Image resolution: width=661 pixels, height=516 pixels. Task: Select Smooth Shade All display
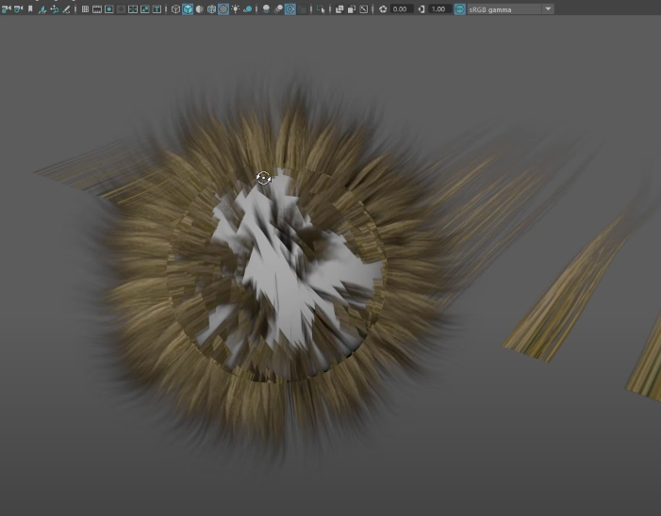click(x=188, y=8)
